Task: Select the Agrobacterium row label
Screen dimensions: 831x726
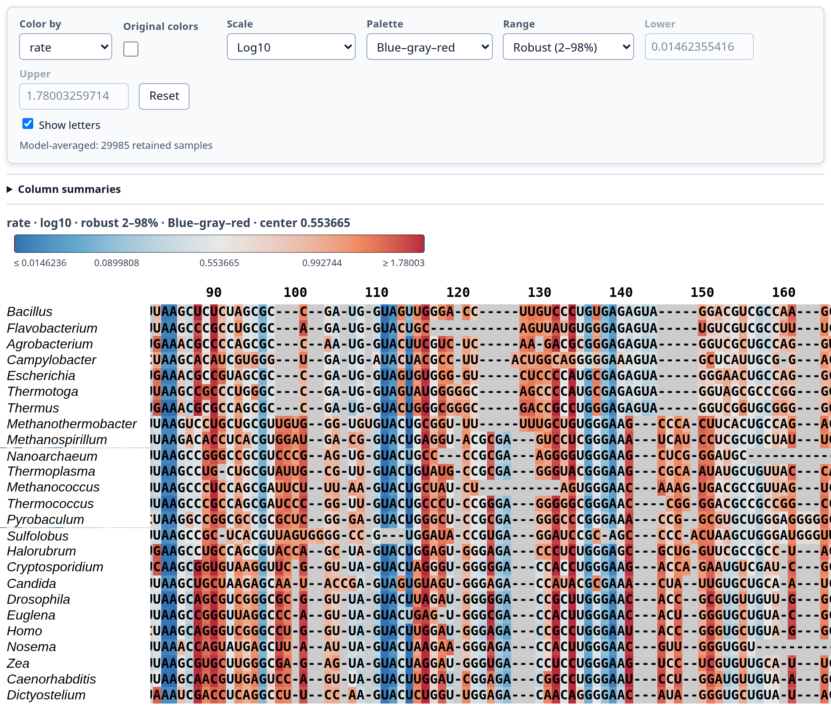Action: tap(50, 344)
